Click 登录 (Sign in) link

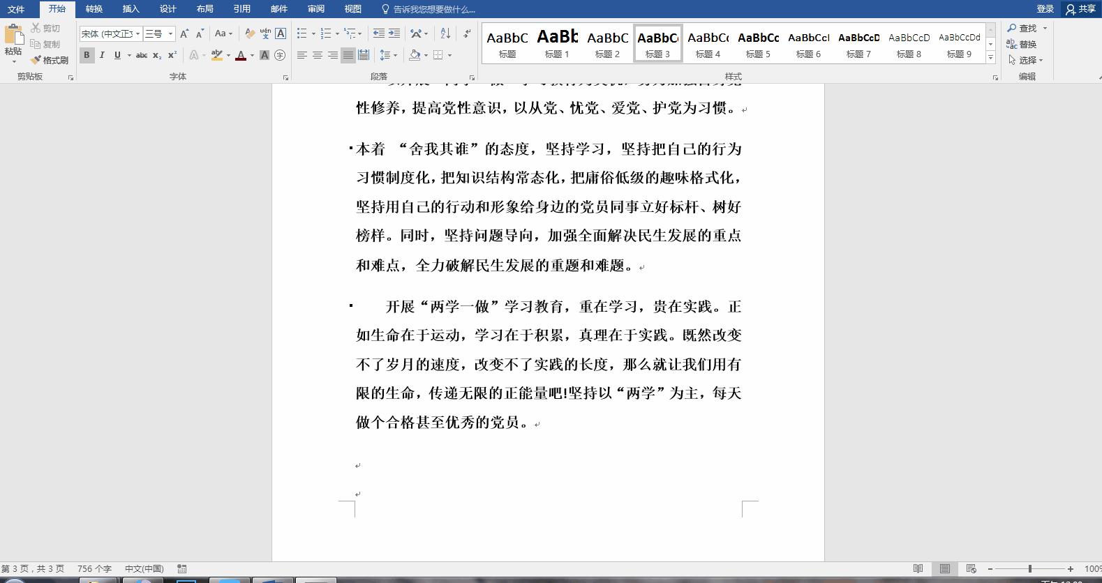[1045, 9]
